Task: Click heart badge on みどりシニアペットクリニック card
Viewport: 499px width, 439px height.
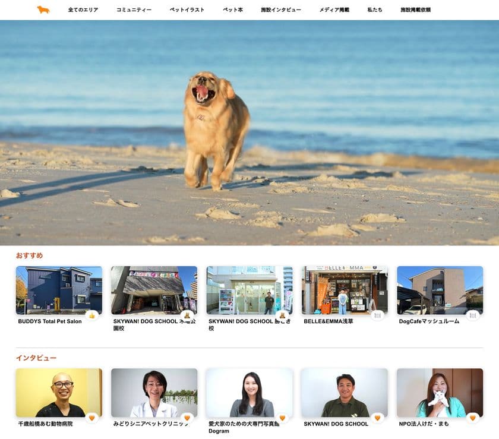Action: click(x=187, y=418)
